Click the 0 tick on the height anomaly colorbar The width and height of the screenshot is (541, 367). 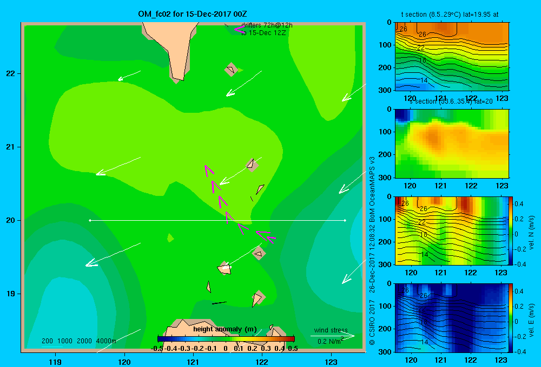pyautogui.click(x=225, y=349)
